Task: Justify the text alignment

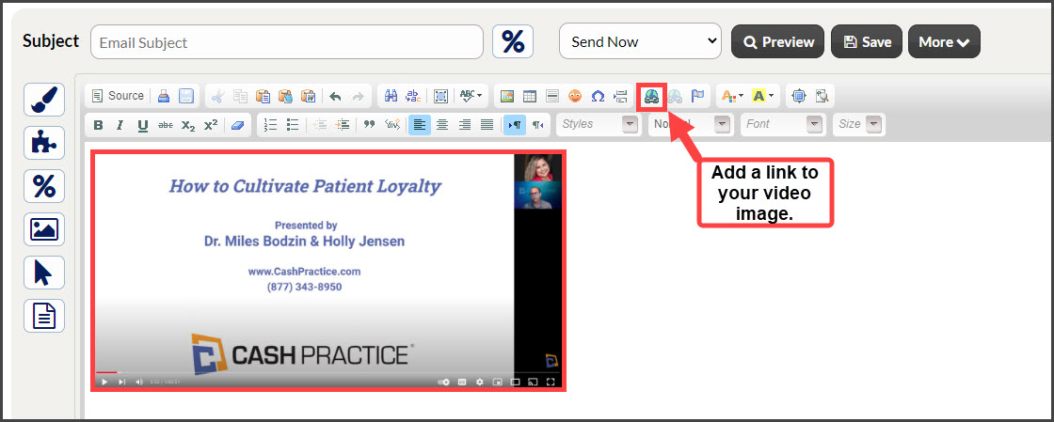Action: [487, 124]
